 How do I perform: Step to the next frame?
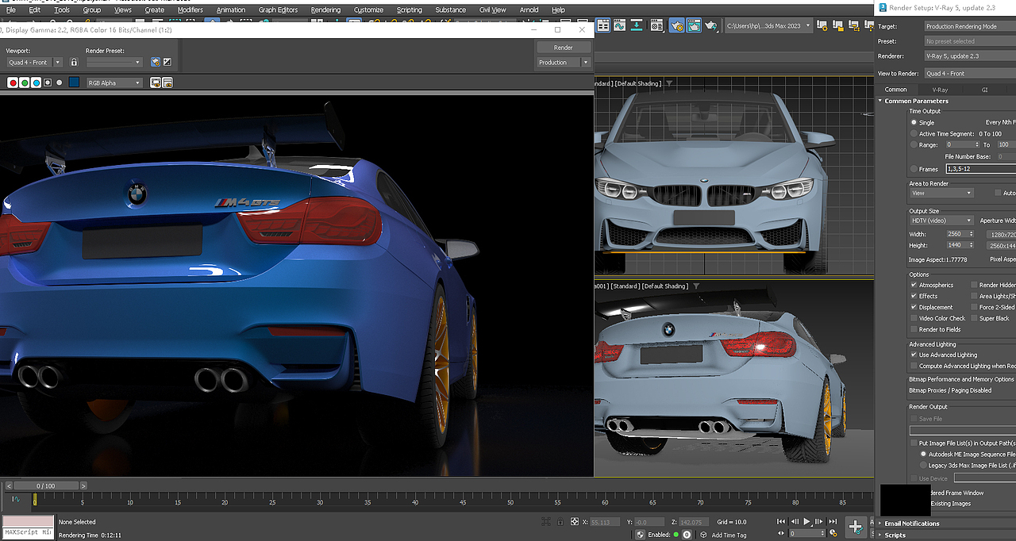[818, 521]
